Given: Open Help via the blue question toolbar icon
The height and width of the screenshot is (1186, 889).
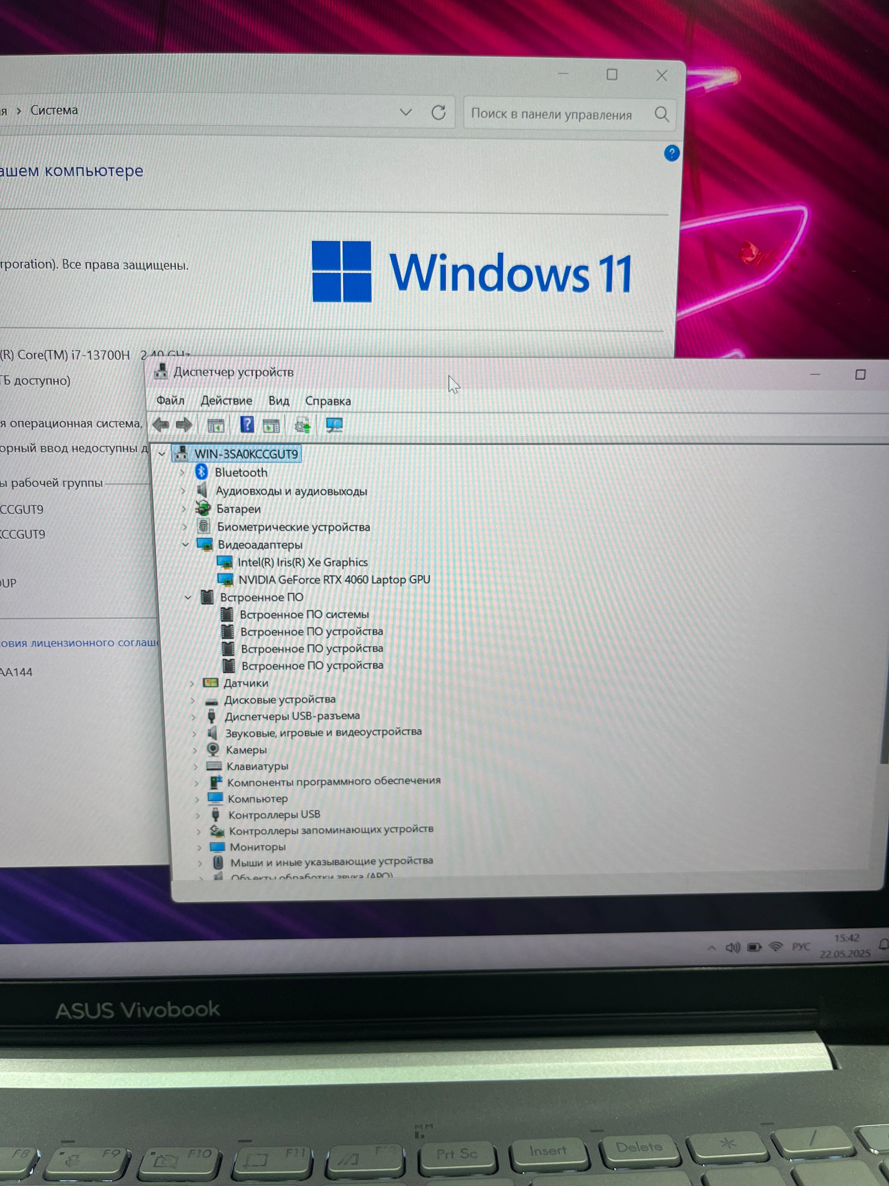Looking at the screenshot, I should pos(247,425).
